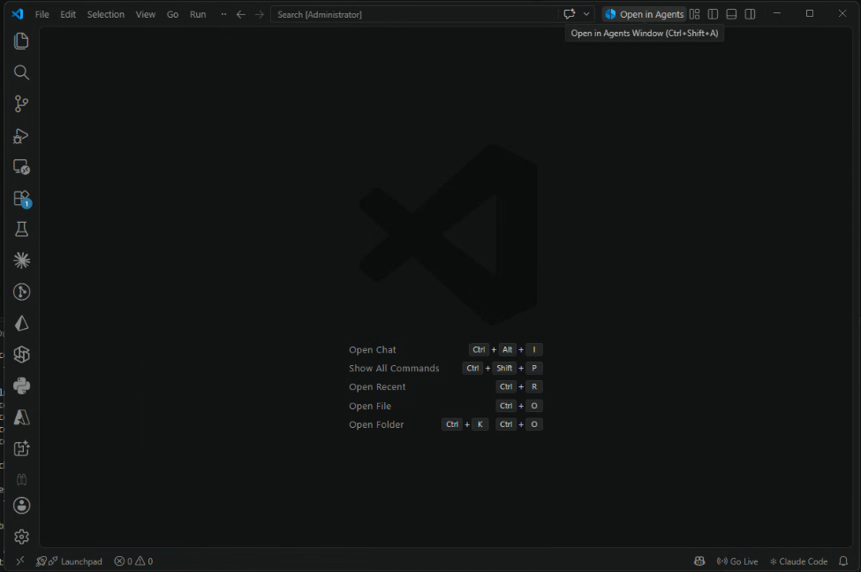Open the Testing flask view
The image size is (861, 572).
click(21, 229)
